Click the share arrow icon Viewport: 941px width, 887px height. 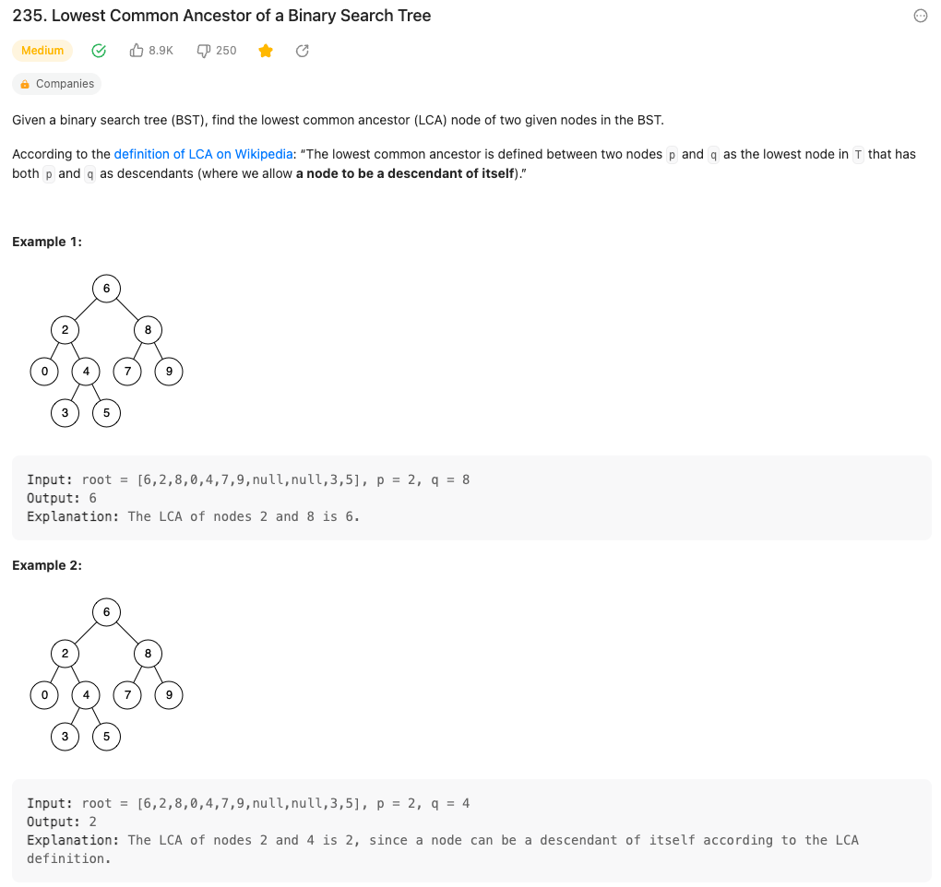click(x=302, y=51)
